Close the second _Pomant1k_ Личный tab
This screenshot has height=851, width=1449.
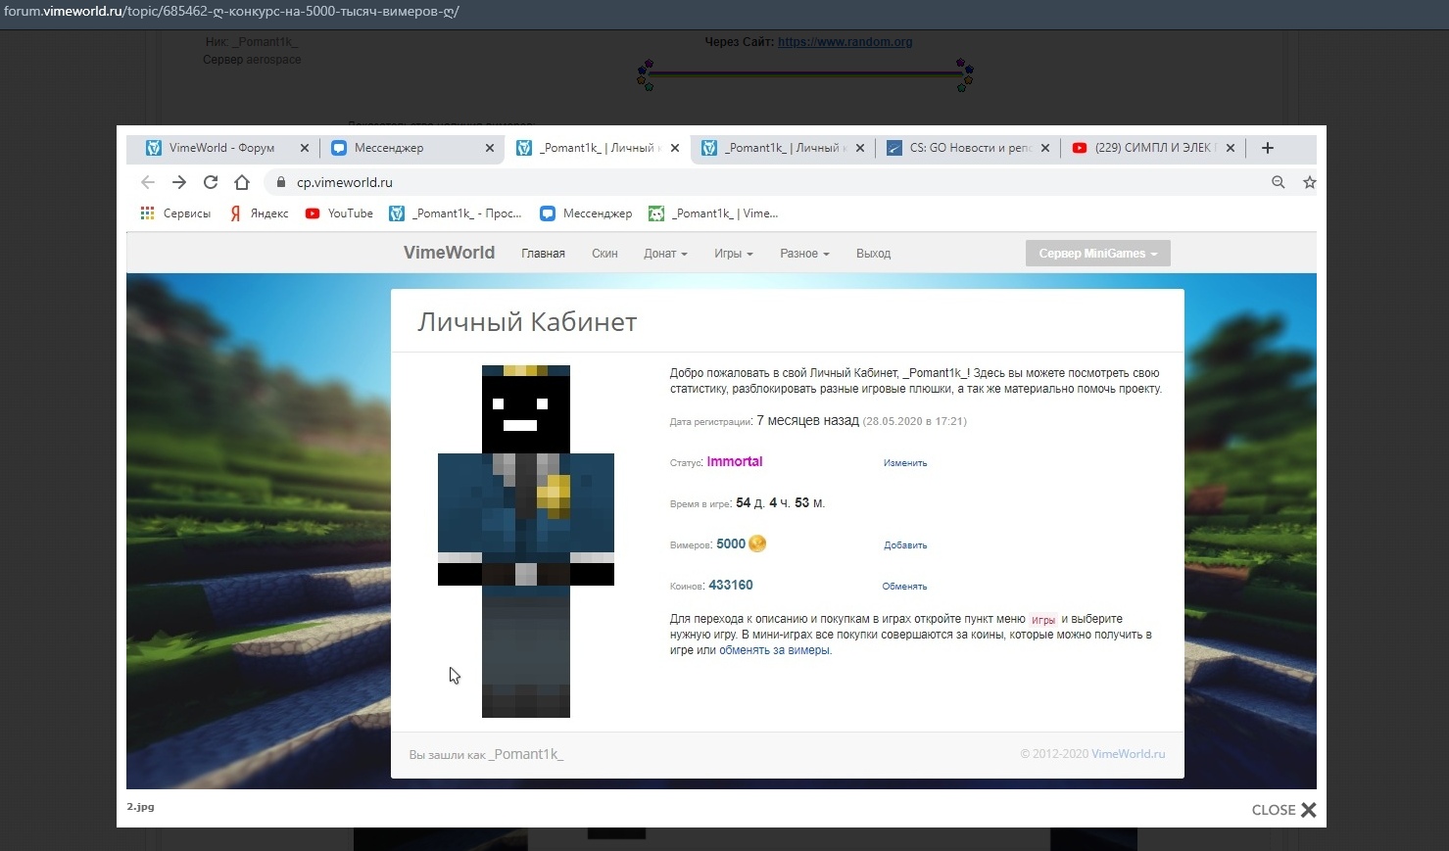click(860, 148)
